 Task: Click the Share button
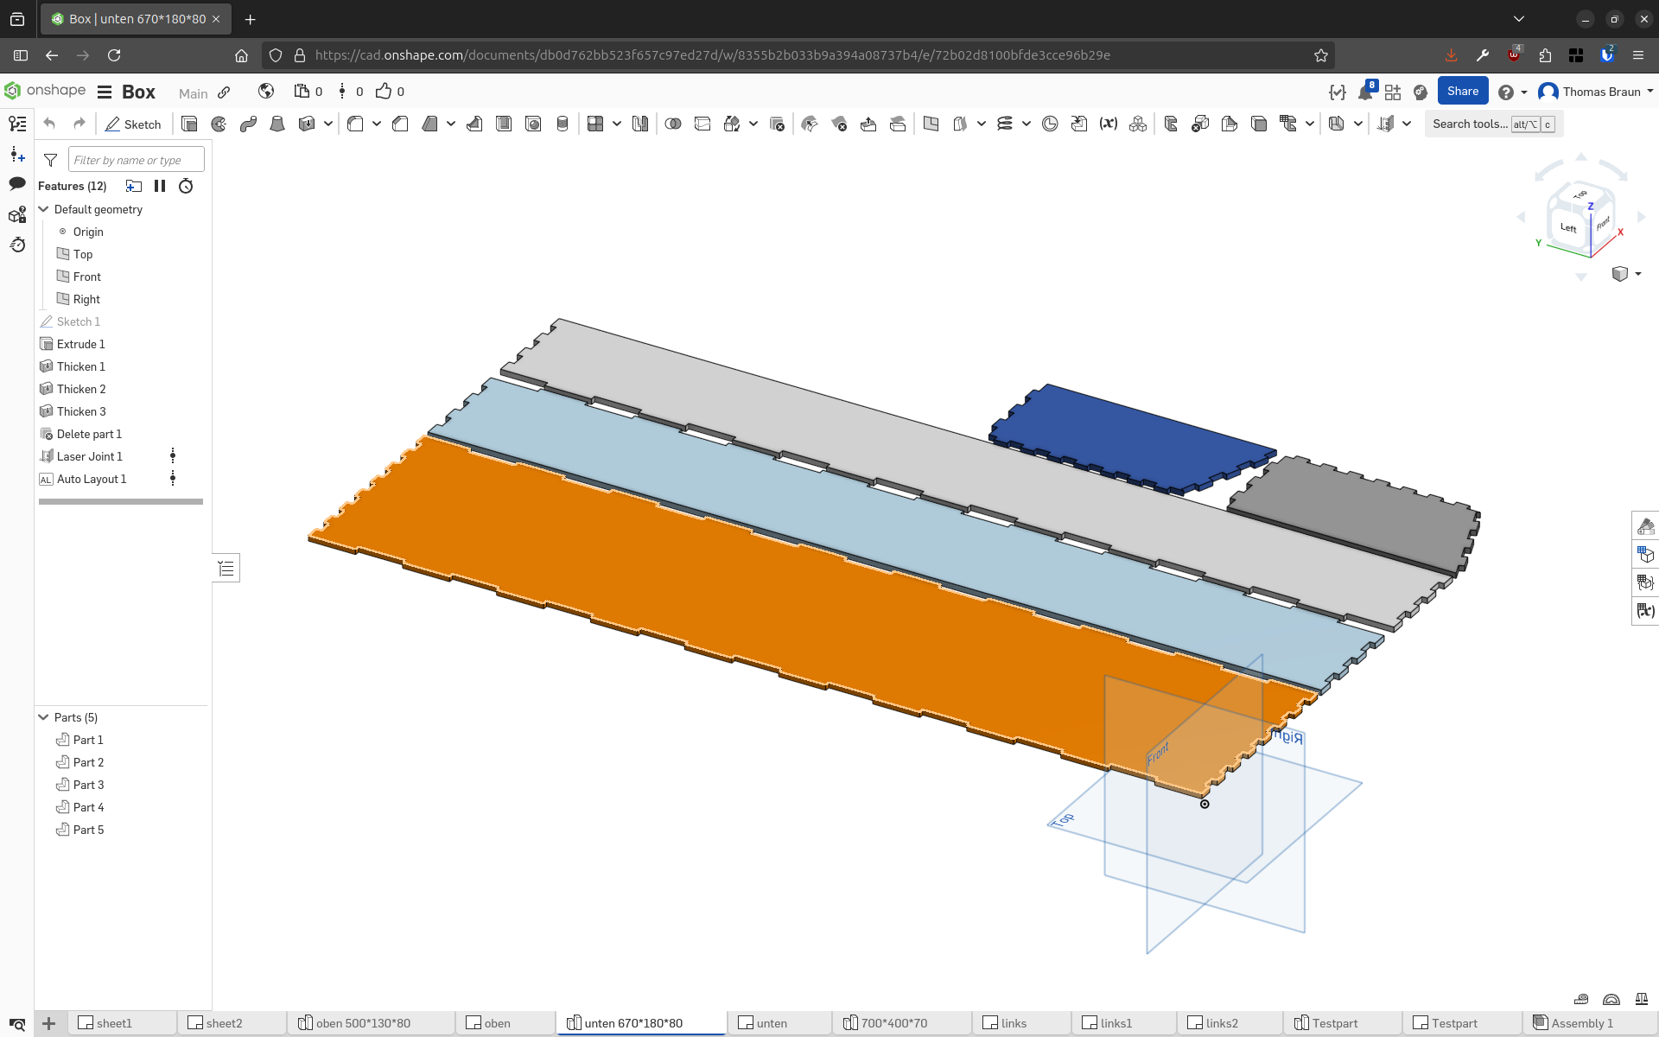pos(1463,91)
